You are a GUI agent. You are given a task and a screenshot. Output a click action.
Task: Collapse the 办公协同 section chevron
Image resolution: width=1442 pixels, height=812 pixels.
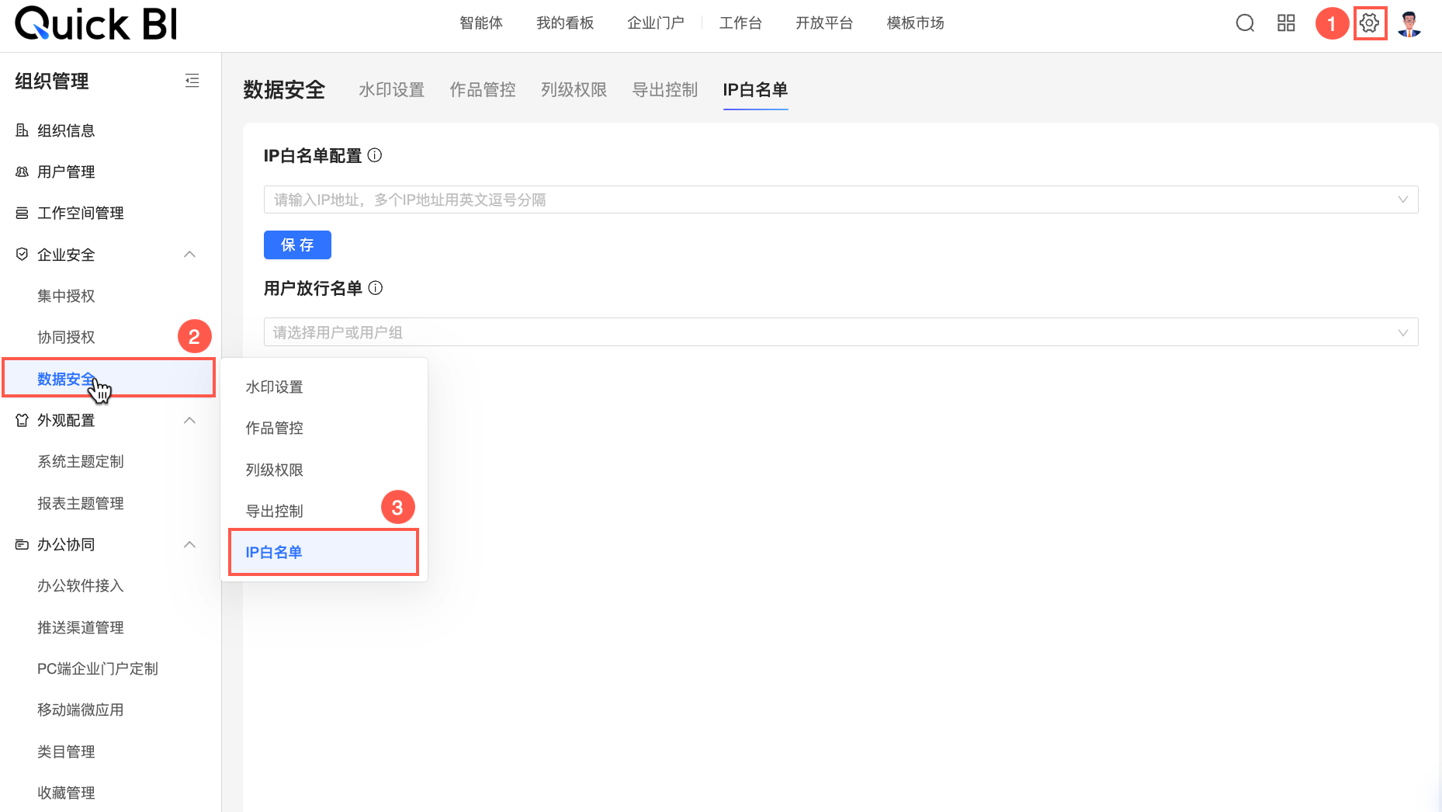click(189, 544)
